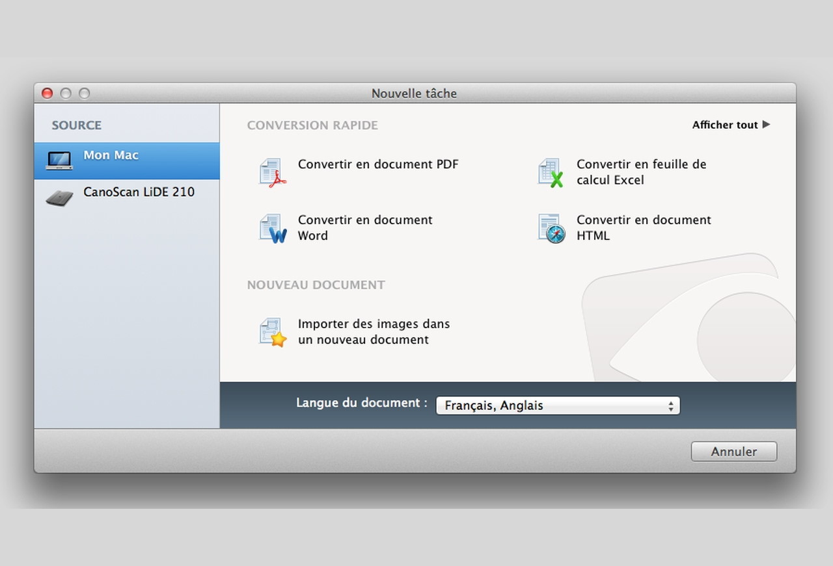Click the PDF conversion icon
The width and height of the screenshot is (833, 566).
[x=273, y=173]
